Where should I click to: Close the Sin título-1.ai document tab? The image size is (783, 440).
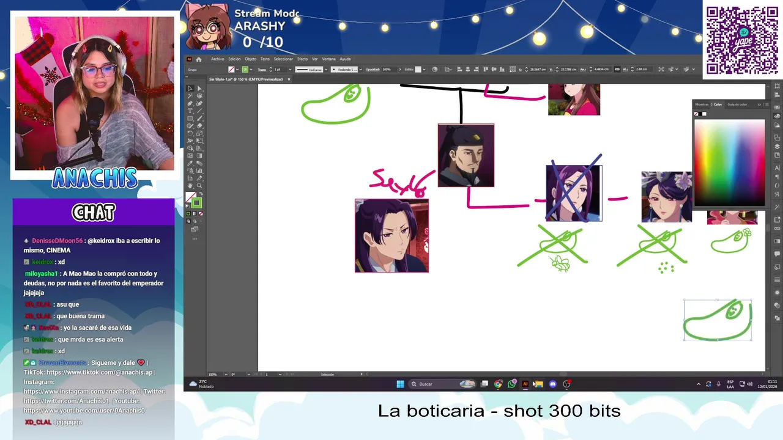click(289, 79)
